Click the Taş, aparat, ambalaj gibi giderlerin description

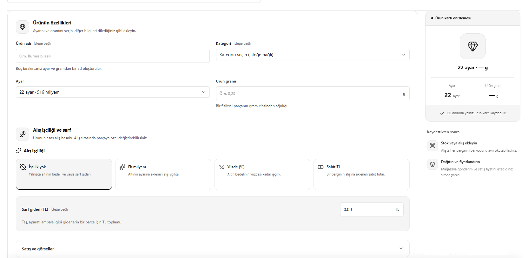click(x=71, y=222)
